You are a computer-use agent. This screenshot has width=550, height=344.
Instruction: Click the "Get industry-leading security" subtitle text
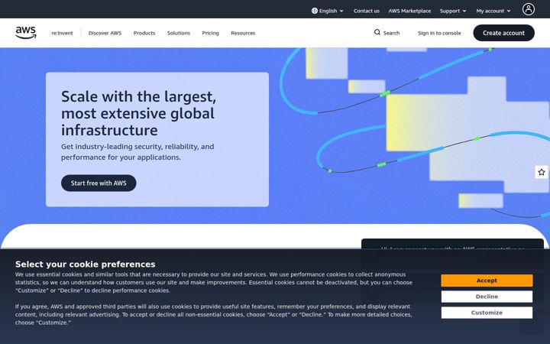click(137, 151)
